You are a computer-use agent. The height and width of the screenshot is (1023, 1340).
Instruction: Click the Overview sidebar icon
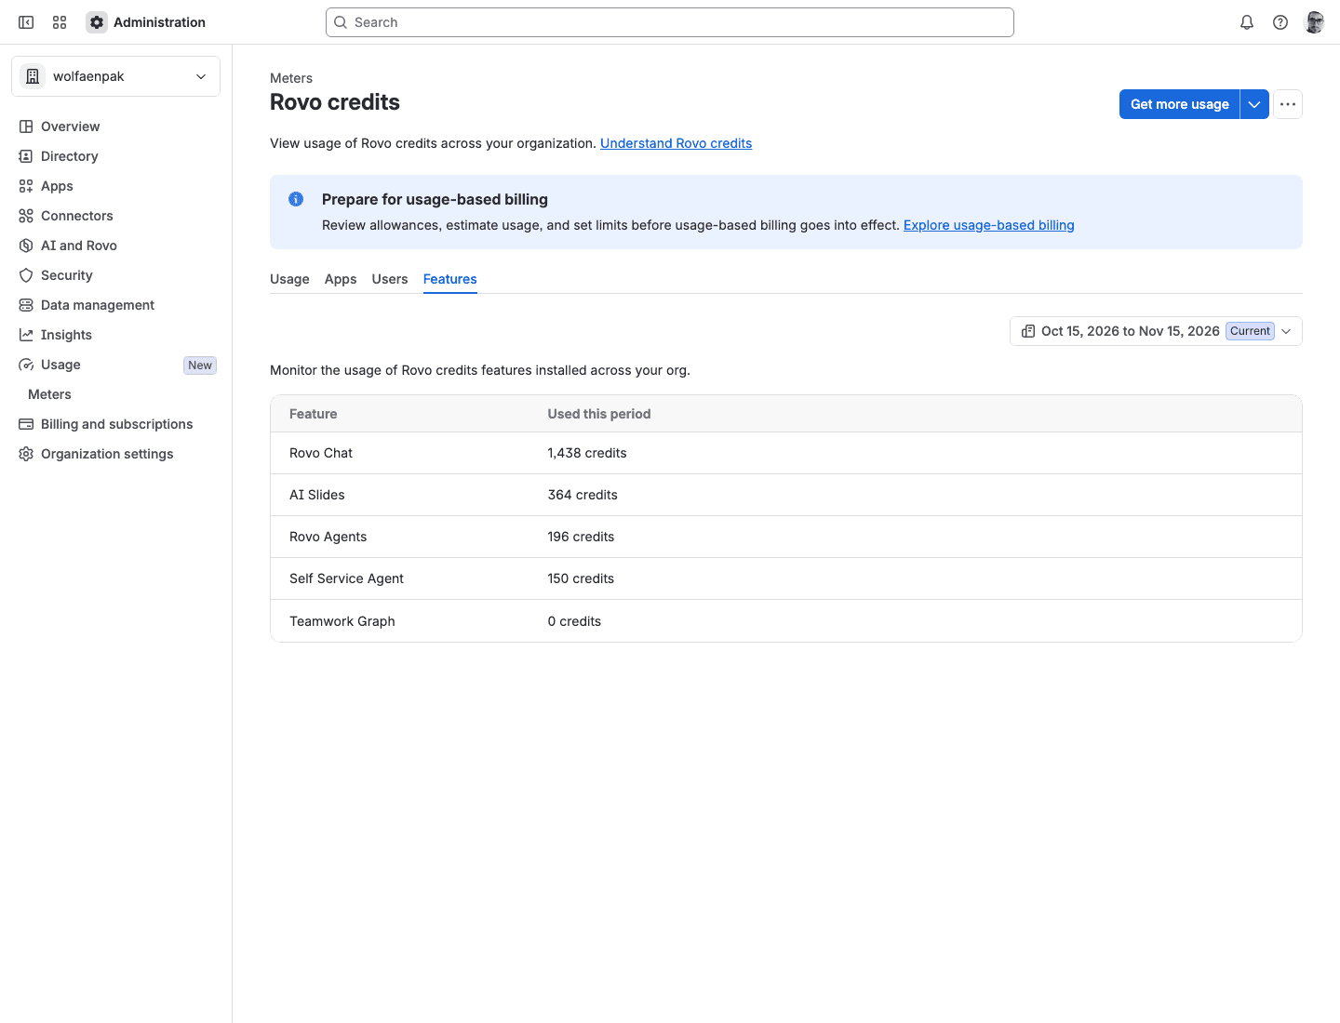26,126
